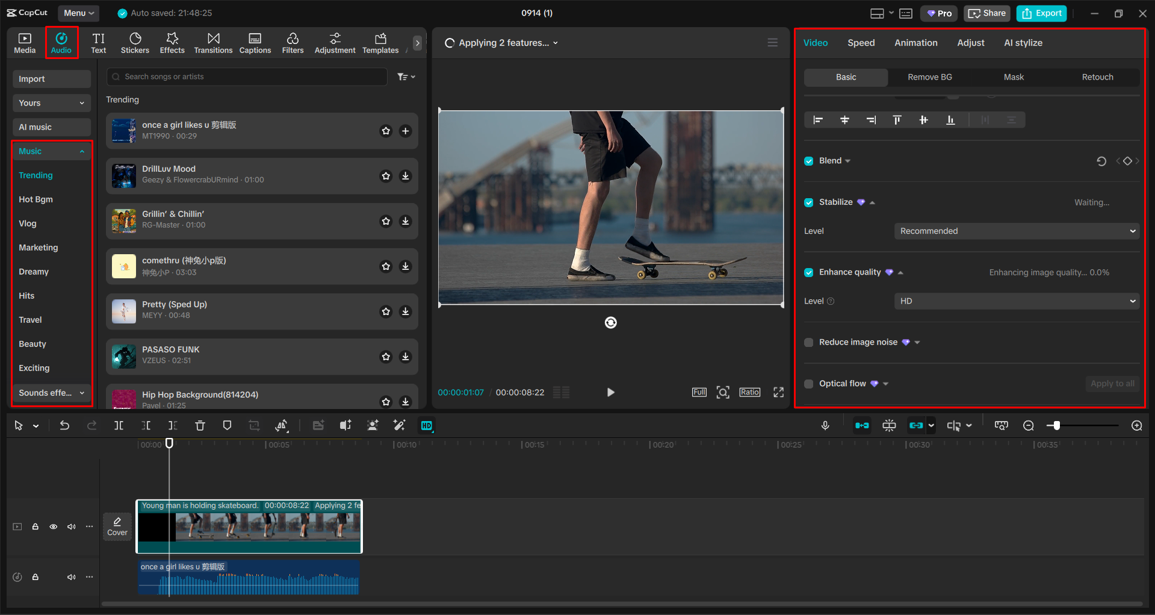Open the Templates panel
This screenshot has height=615, width=1155.
tap(380, 42)
